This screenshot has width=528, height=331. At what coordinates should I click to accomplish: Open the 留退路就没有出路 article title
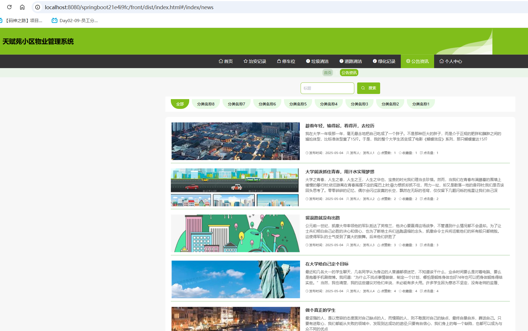tap(322, 218)
